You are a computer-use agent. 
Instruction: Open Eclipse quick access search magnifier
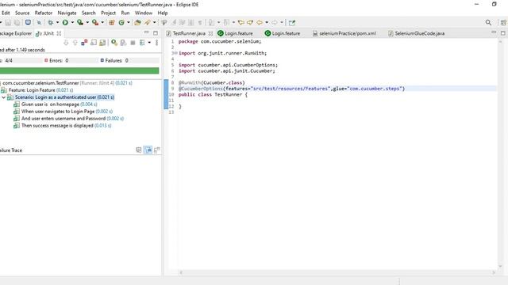pos(488,22)
